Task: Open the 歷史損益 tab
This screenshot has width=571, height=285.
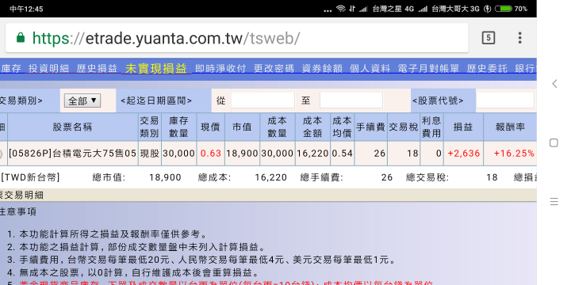Action: coord(97,68)
